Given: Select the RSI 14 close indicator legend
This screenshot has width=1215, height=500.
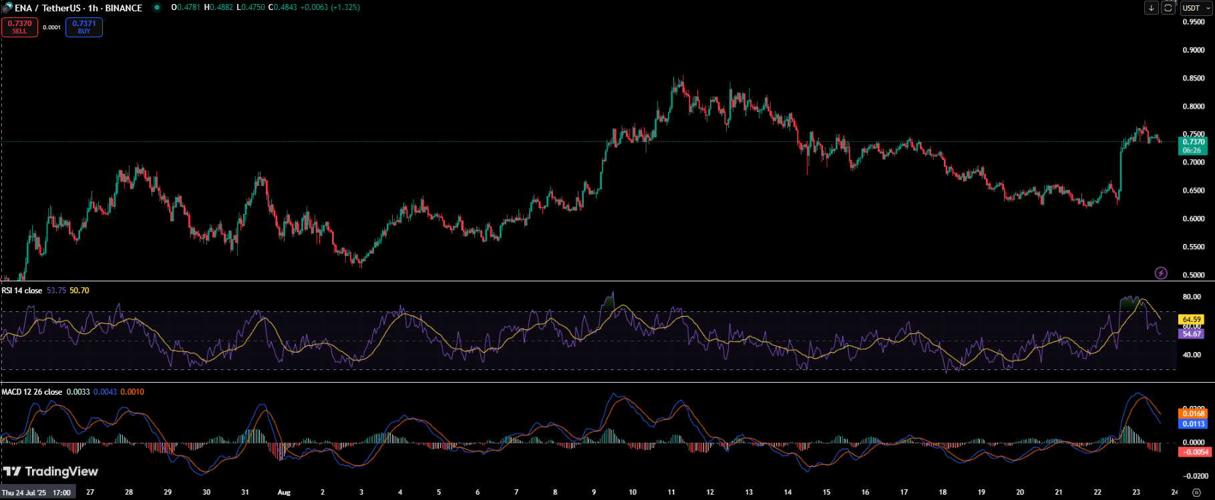Looking at the screenshot, I should coord(22,291).
